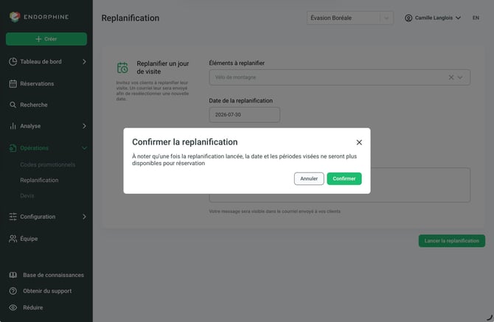
Task: Click the Équipe people icon
Action: tap(13, 239)
